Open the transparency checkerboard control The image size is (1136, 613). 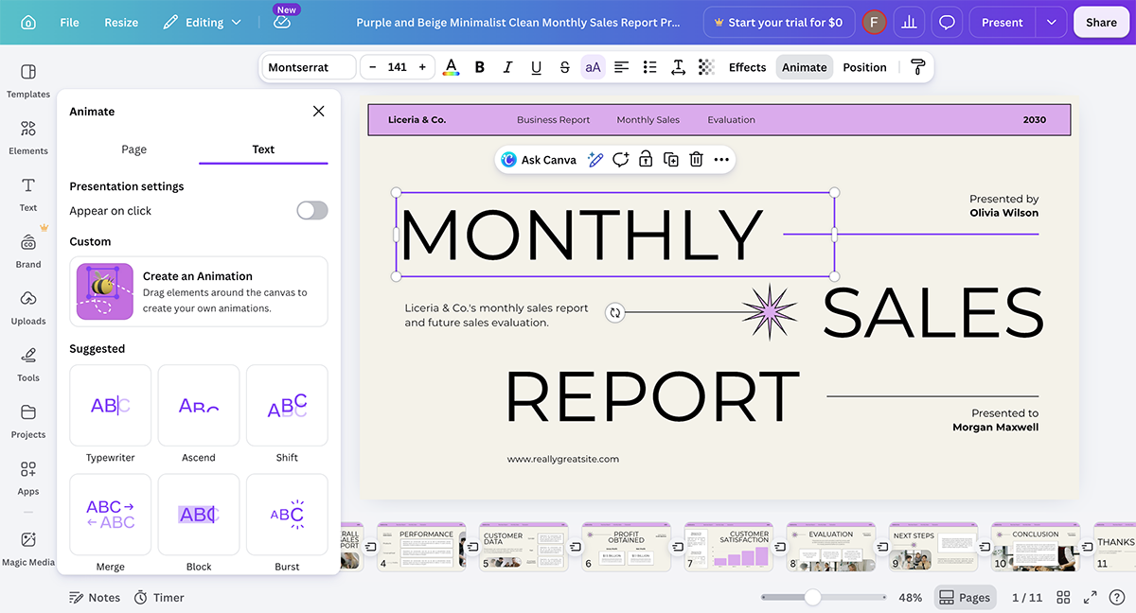[x=706, y=67]
